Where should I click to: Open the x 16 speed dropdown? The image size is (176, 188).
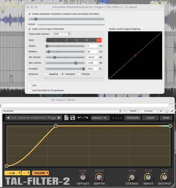tap(13, 173)
